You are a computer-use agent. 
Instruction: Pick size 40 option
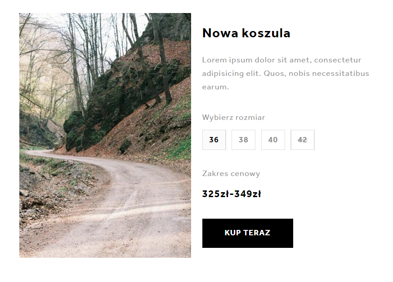(273, 140)
